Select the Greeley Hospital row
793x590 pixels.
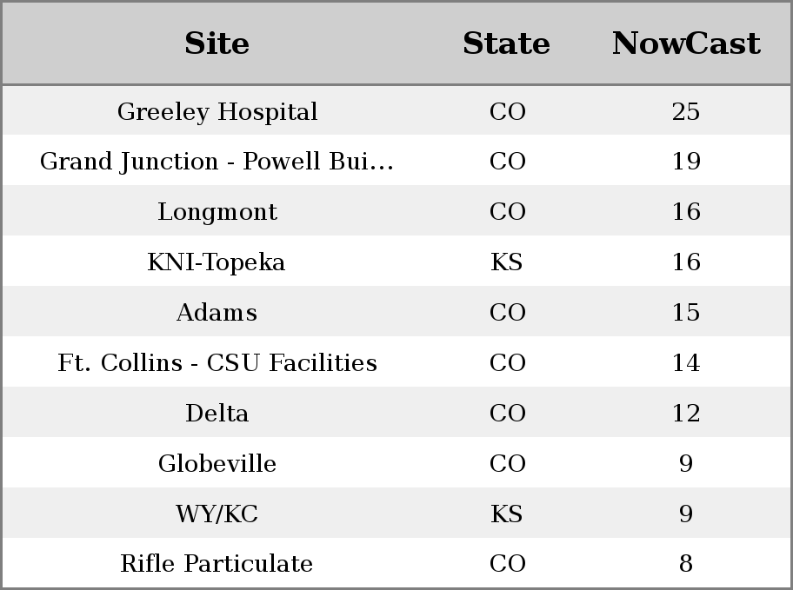click(x=396, y=110)
